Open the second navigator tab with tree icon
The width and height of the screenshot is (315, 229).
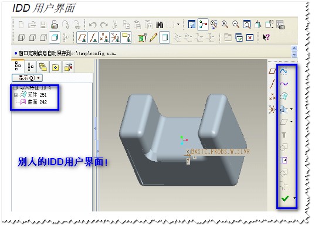click(31, 67)
